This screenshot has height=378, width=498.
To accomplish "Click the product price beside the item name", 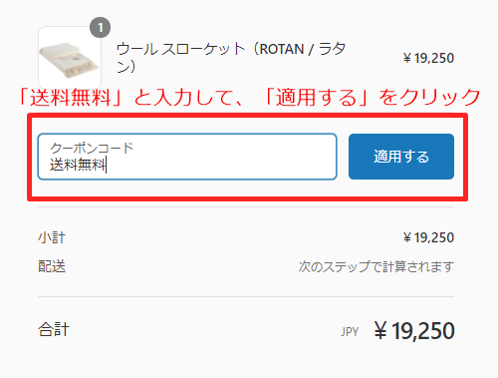I will tap(428, 58).
